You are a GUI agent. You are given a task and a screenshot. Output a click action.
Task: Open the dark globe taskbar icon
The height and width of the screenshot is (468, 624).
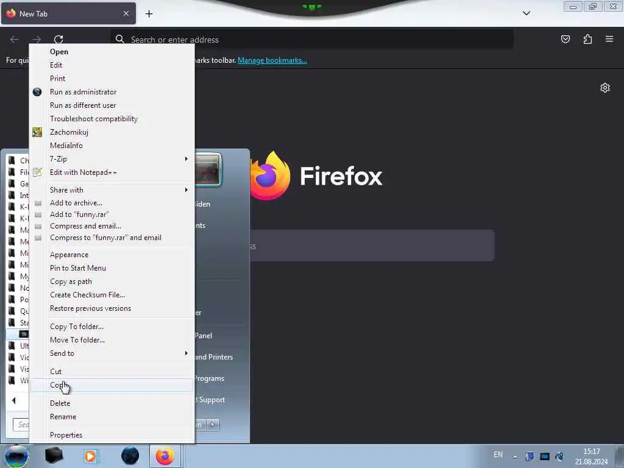pyautogui.click(x=130, y=456)
